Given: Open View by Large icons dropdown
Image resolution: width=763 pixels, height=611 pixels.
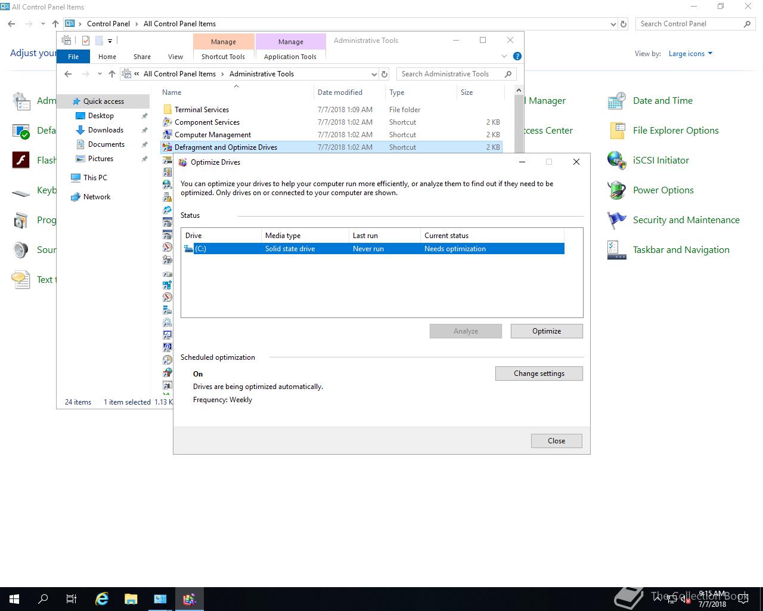Looking at the screenshot, I should pyautogui.click(x=690, y=54).
